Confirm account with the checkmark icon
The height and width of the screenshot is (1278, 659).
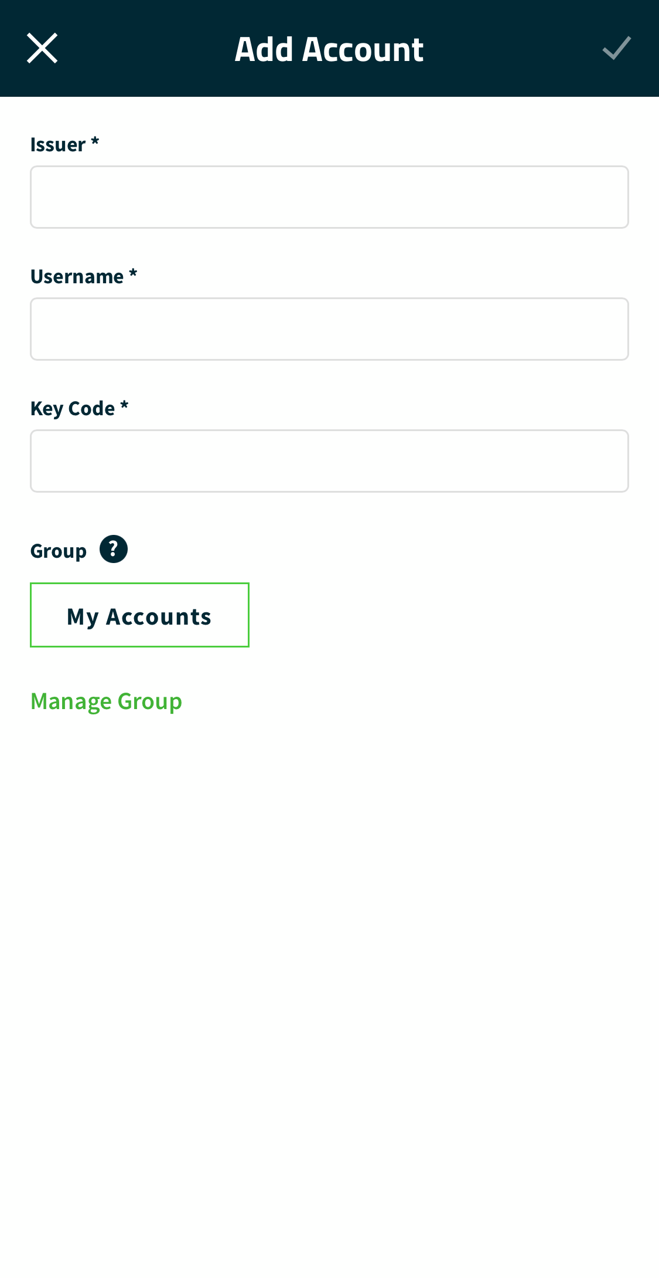(617, 48)
